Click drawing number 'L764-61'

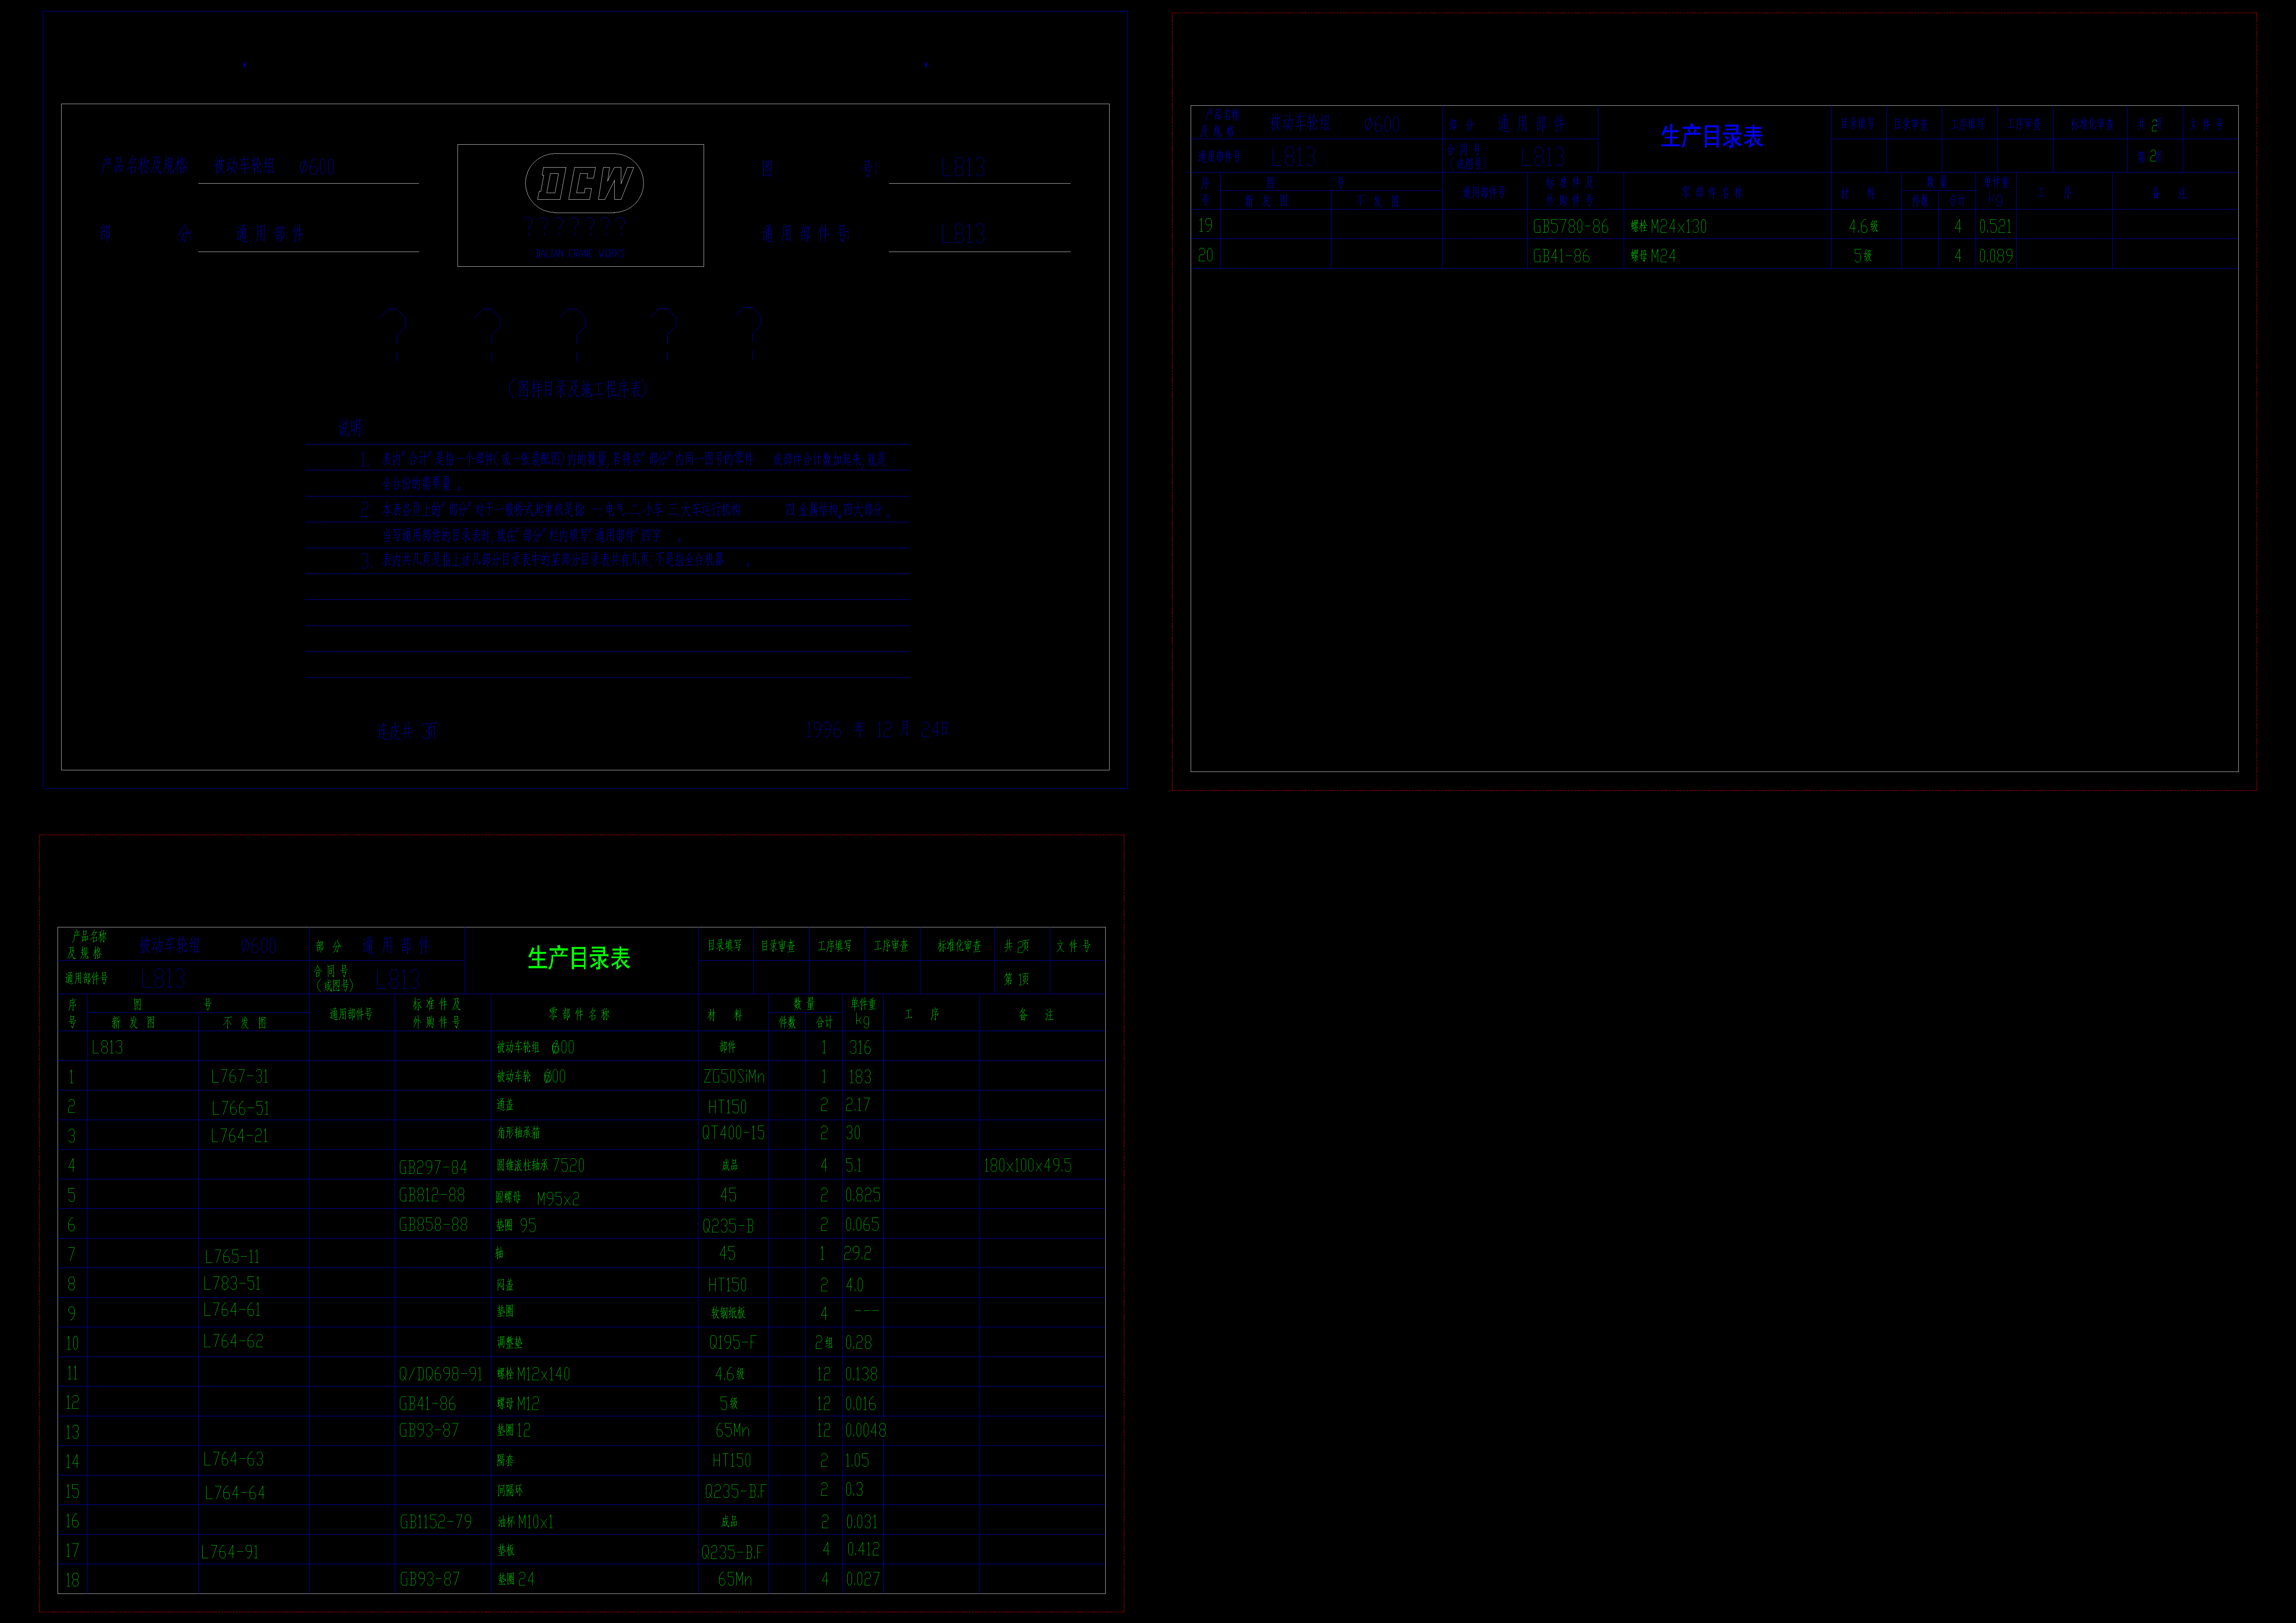click(232, 1310)
